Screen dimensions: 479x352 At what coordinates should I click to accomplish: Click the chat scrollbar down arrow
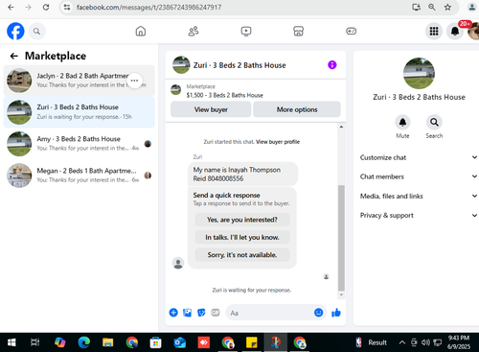pos(341,294)
